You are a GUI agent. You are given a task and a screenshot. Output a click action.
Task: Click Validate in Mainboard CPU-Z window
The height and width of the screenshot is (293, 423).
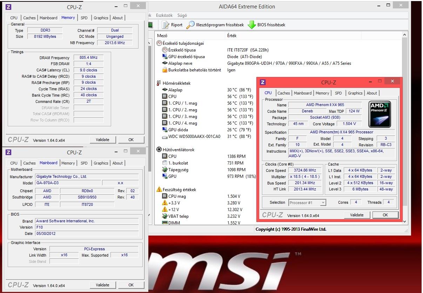click(102, 285)
